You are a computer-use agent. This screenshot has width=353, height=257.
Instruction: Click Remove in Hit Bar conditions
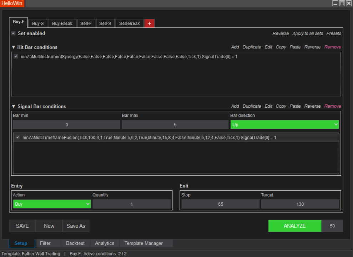pos(332,47)
